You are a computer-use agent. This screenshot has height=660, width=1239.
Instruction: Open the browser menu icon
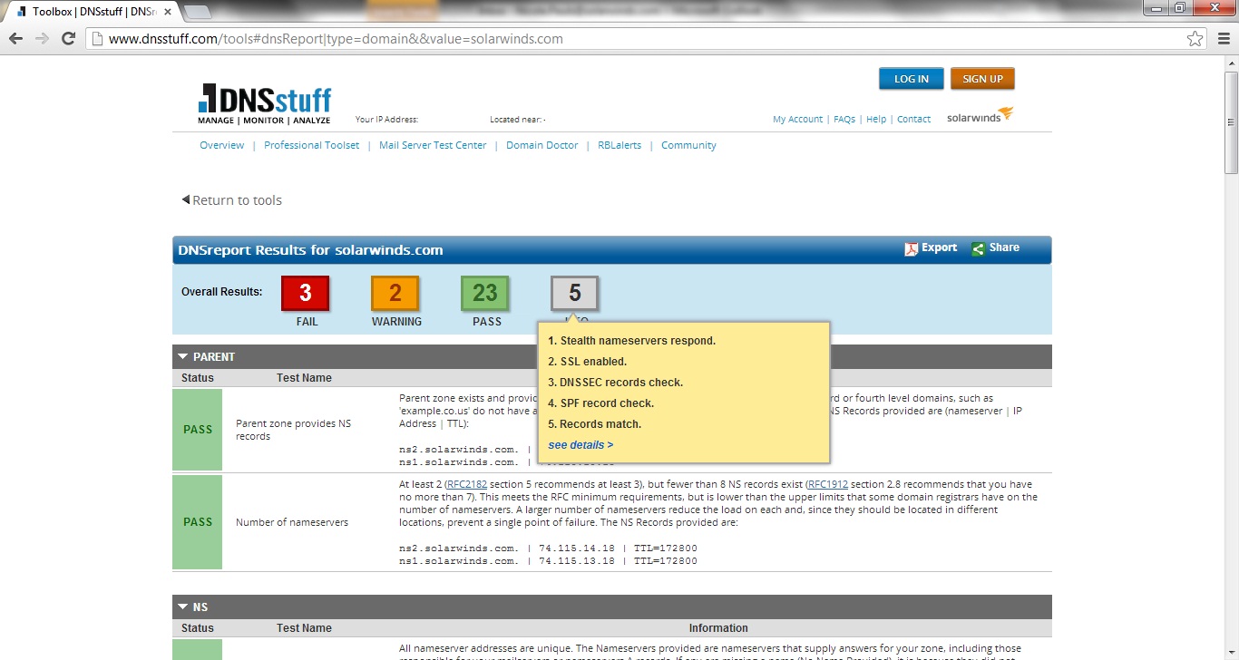1222,38
